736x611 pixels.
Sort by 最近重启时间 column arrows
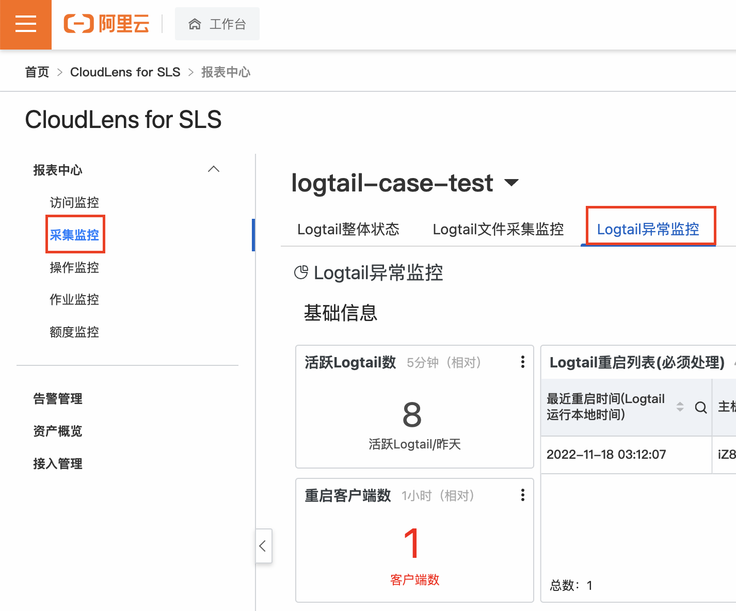(680, 407)
